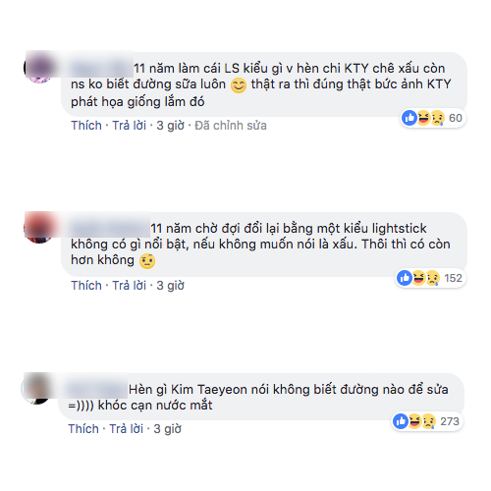This screenshot has width=491, height=491.
Task: Click Trả lời on the lightstick comment
Action: 130,286
